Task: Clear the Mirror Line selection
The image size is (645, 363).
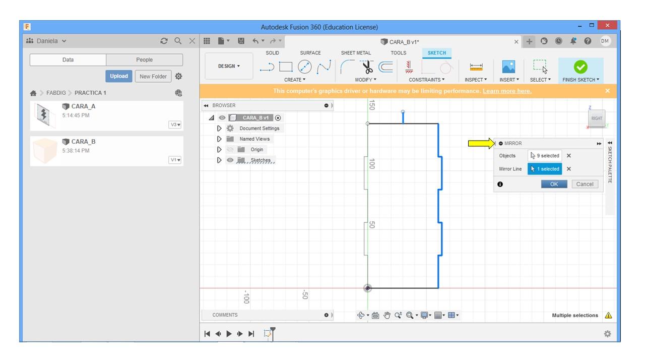Action: tap(569, 169)
